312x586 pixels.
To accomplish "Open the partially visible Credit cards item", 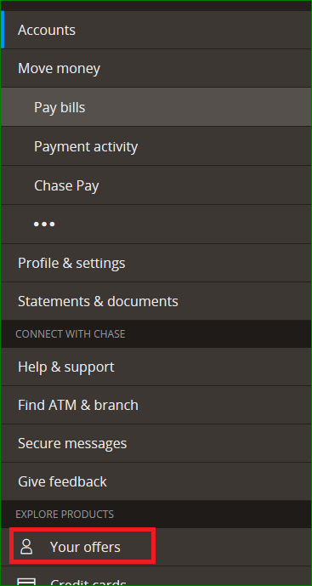I will pyautogui.click(x=156, y=577).
